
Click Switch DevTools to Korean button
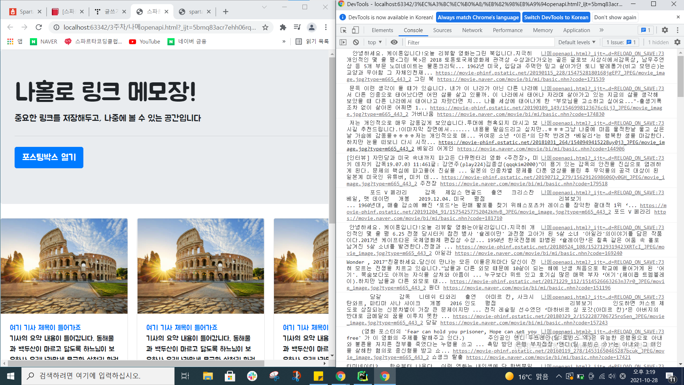pyautogui.click(x=556, y=17)
